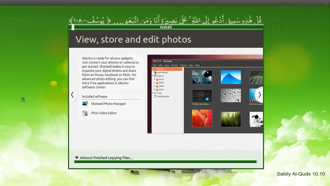Image resolution: width=330 pixels, height=186 pixels.
Task: Click the green installation progress bar
Action: click(x=166, y=162)
